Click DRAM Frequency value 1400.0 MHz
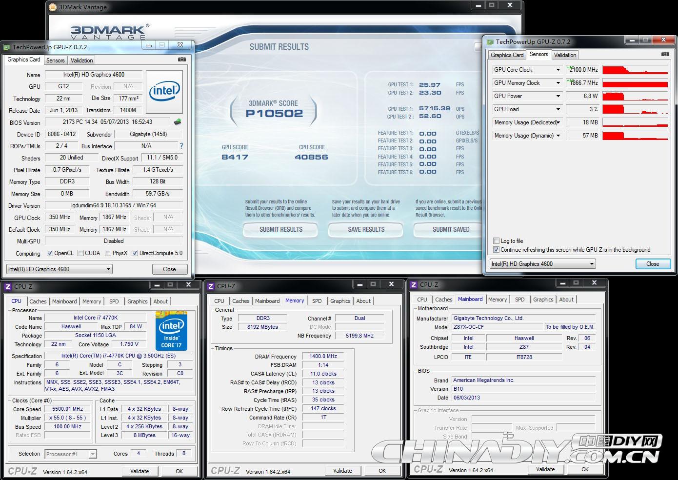Screen dimensions: 678x480 [x=323, y=356]
